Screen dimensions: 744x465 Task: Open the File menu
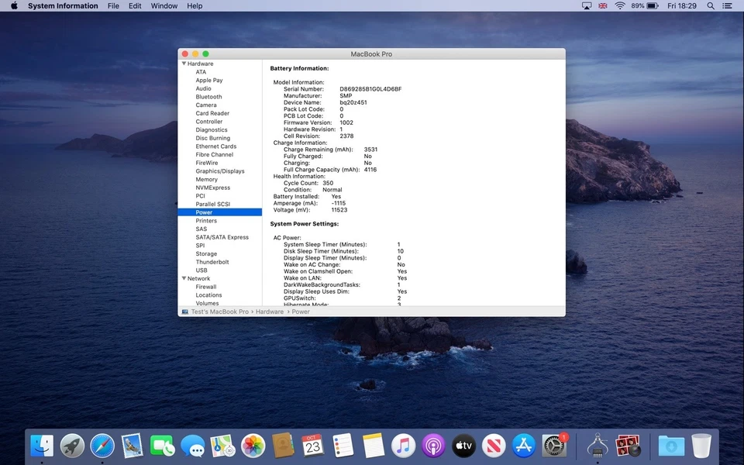click(113, 5)
